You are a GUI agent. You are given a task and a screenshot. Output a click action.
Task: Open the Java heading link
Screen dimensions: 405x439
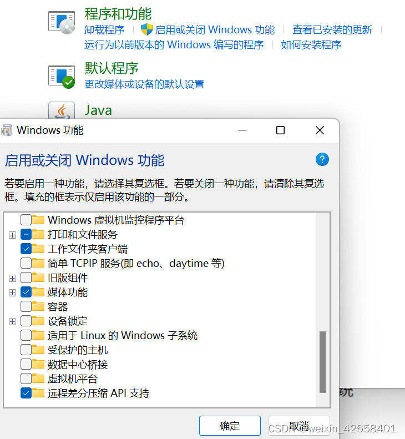point(98,110)
